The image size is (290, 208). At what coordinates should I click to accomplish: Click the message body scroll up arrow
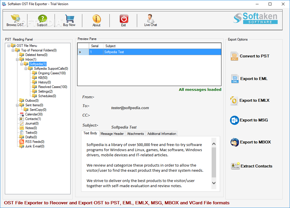point(214,144)
